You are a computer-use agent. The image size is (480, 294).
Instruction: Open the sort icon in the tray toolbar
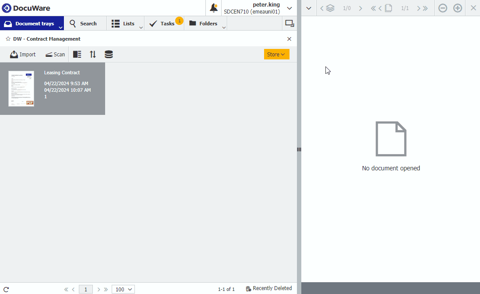click(93, 54)
